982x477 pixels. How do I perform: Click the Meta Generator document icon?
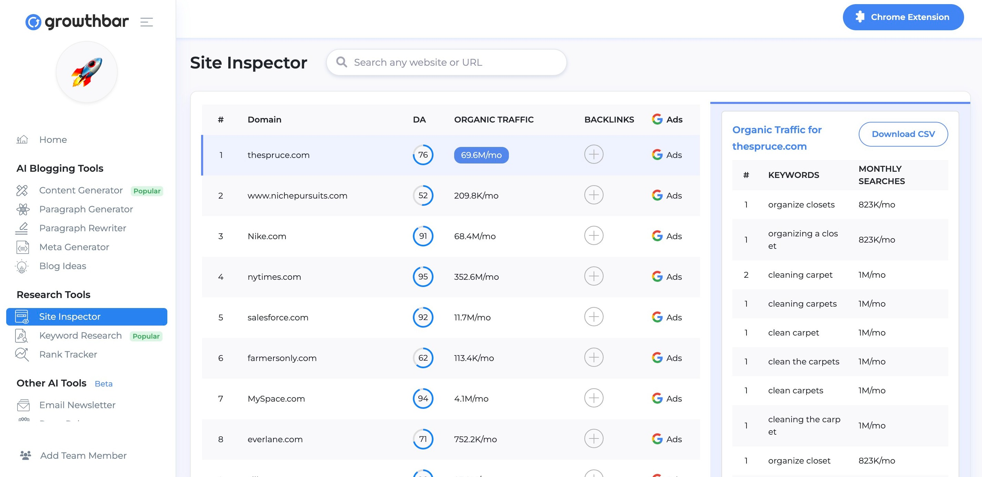pos(22,247)
